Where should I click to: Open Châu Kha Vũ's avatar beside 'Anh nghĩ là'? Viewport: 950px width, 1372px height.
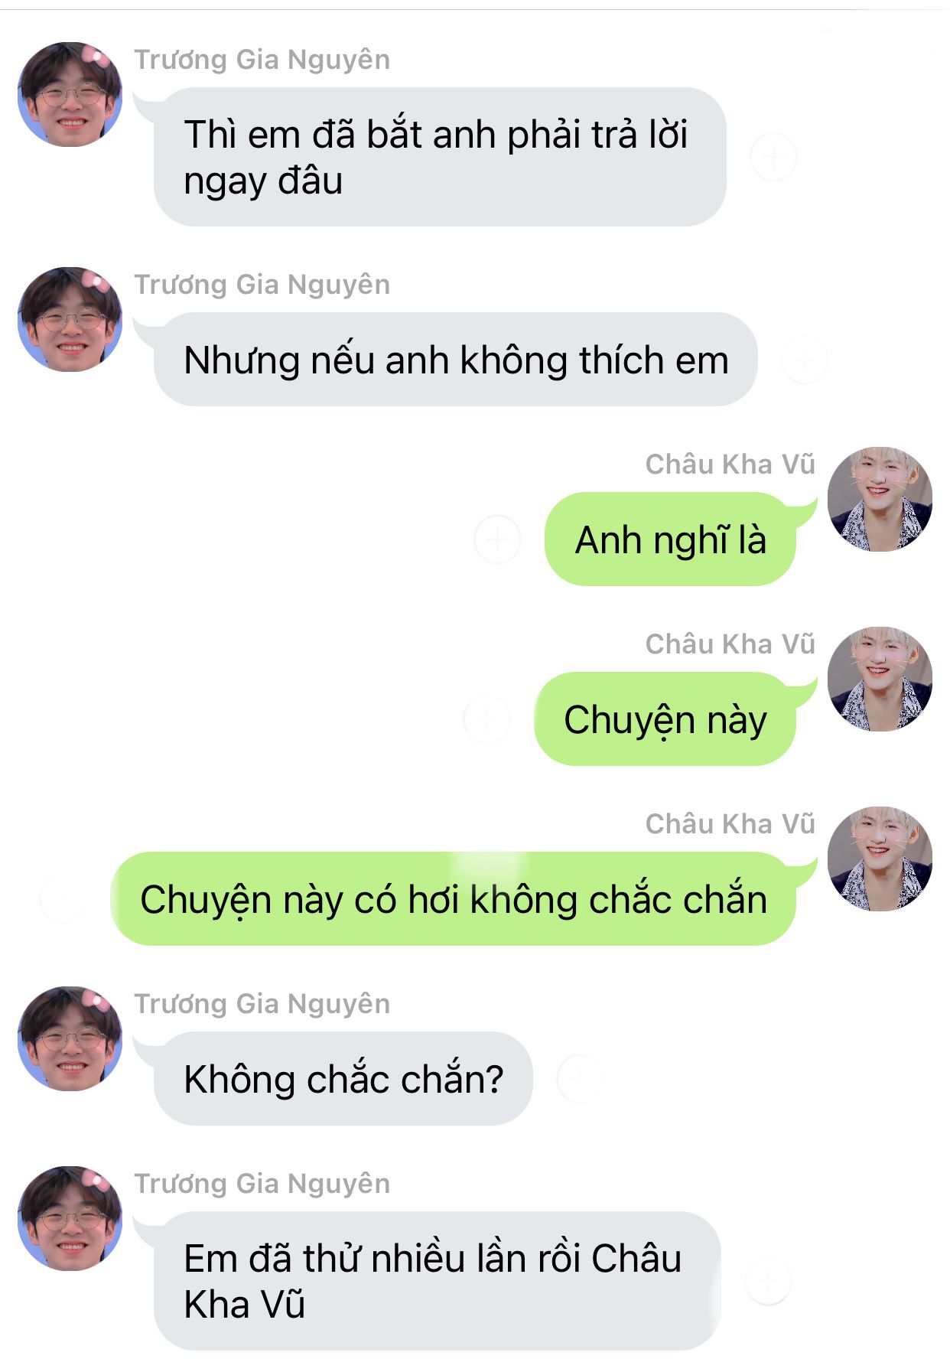point(880,499)
